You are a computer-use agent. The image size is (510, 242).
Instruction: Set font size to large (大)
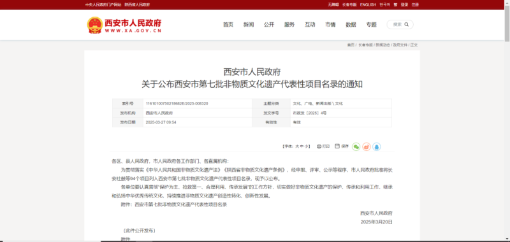point(297,146)
